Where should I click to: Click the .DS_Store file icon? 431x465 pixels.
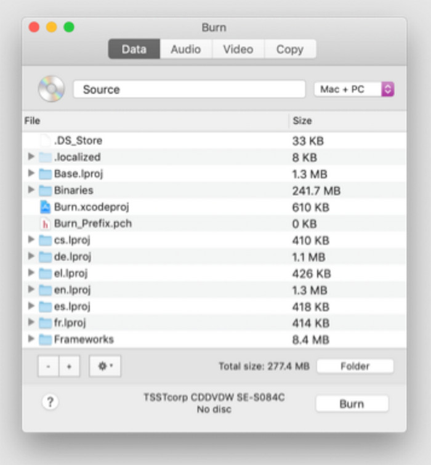pyautogui.click(x=46, y=140)
